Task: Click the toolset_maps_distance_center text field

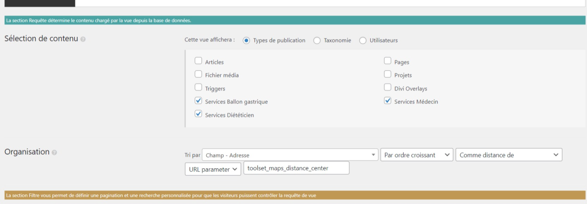Action: (x=296, y=168)
